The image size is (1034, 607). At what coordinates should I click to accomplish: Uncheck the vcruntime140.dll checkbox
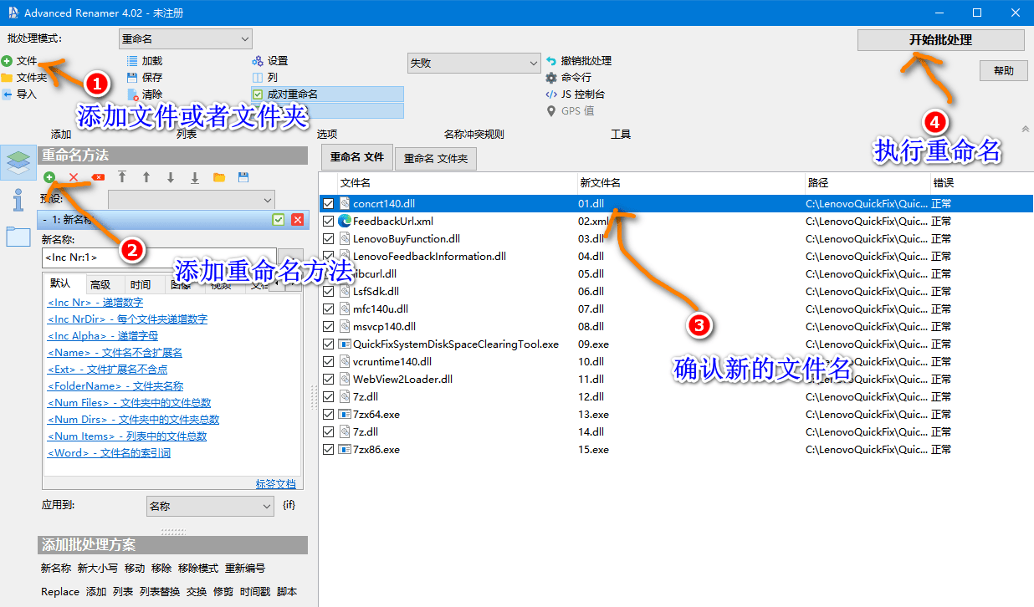click(329, 362)
